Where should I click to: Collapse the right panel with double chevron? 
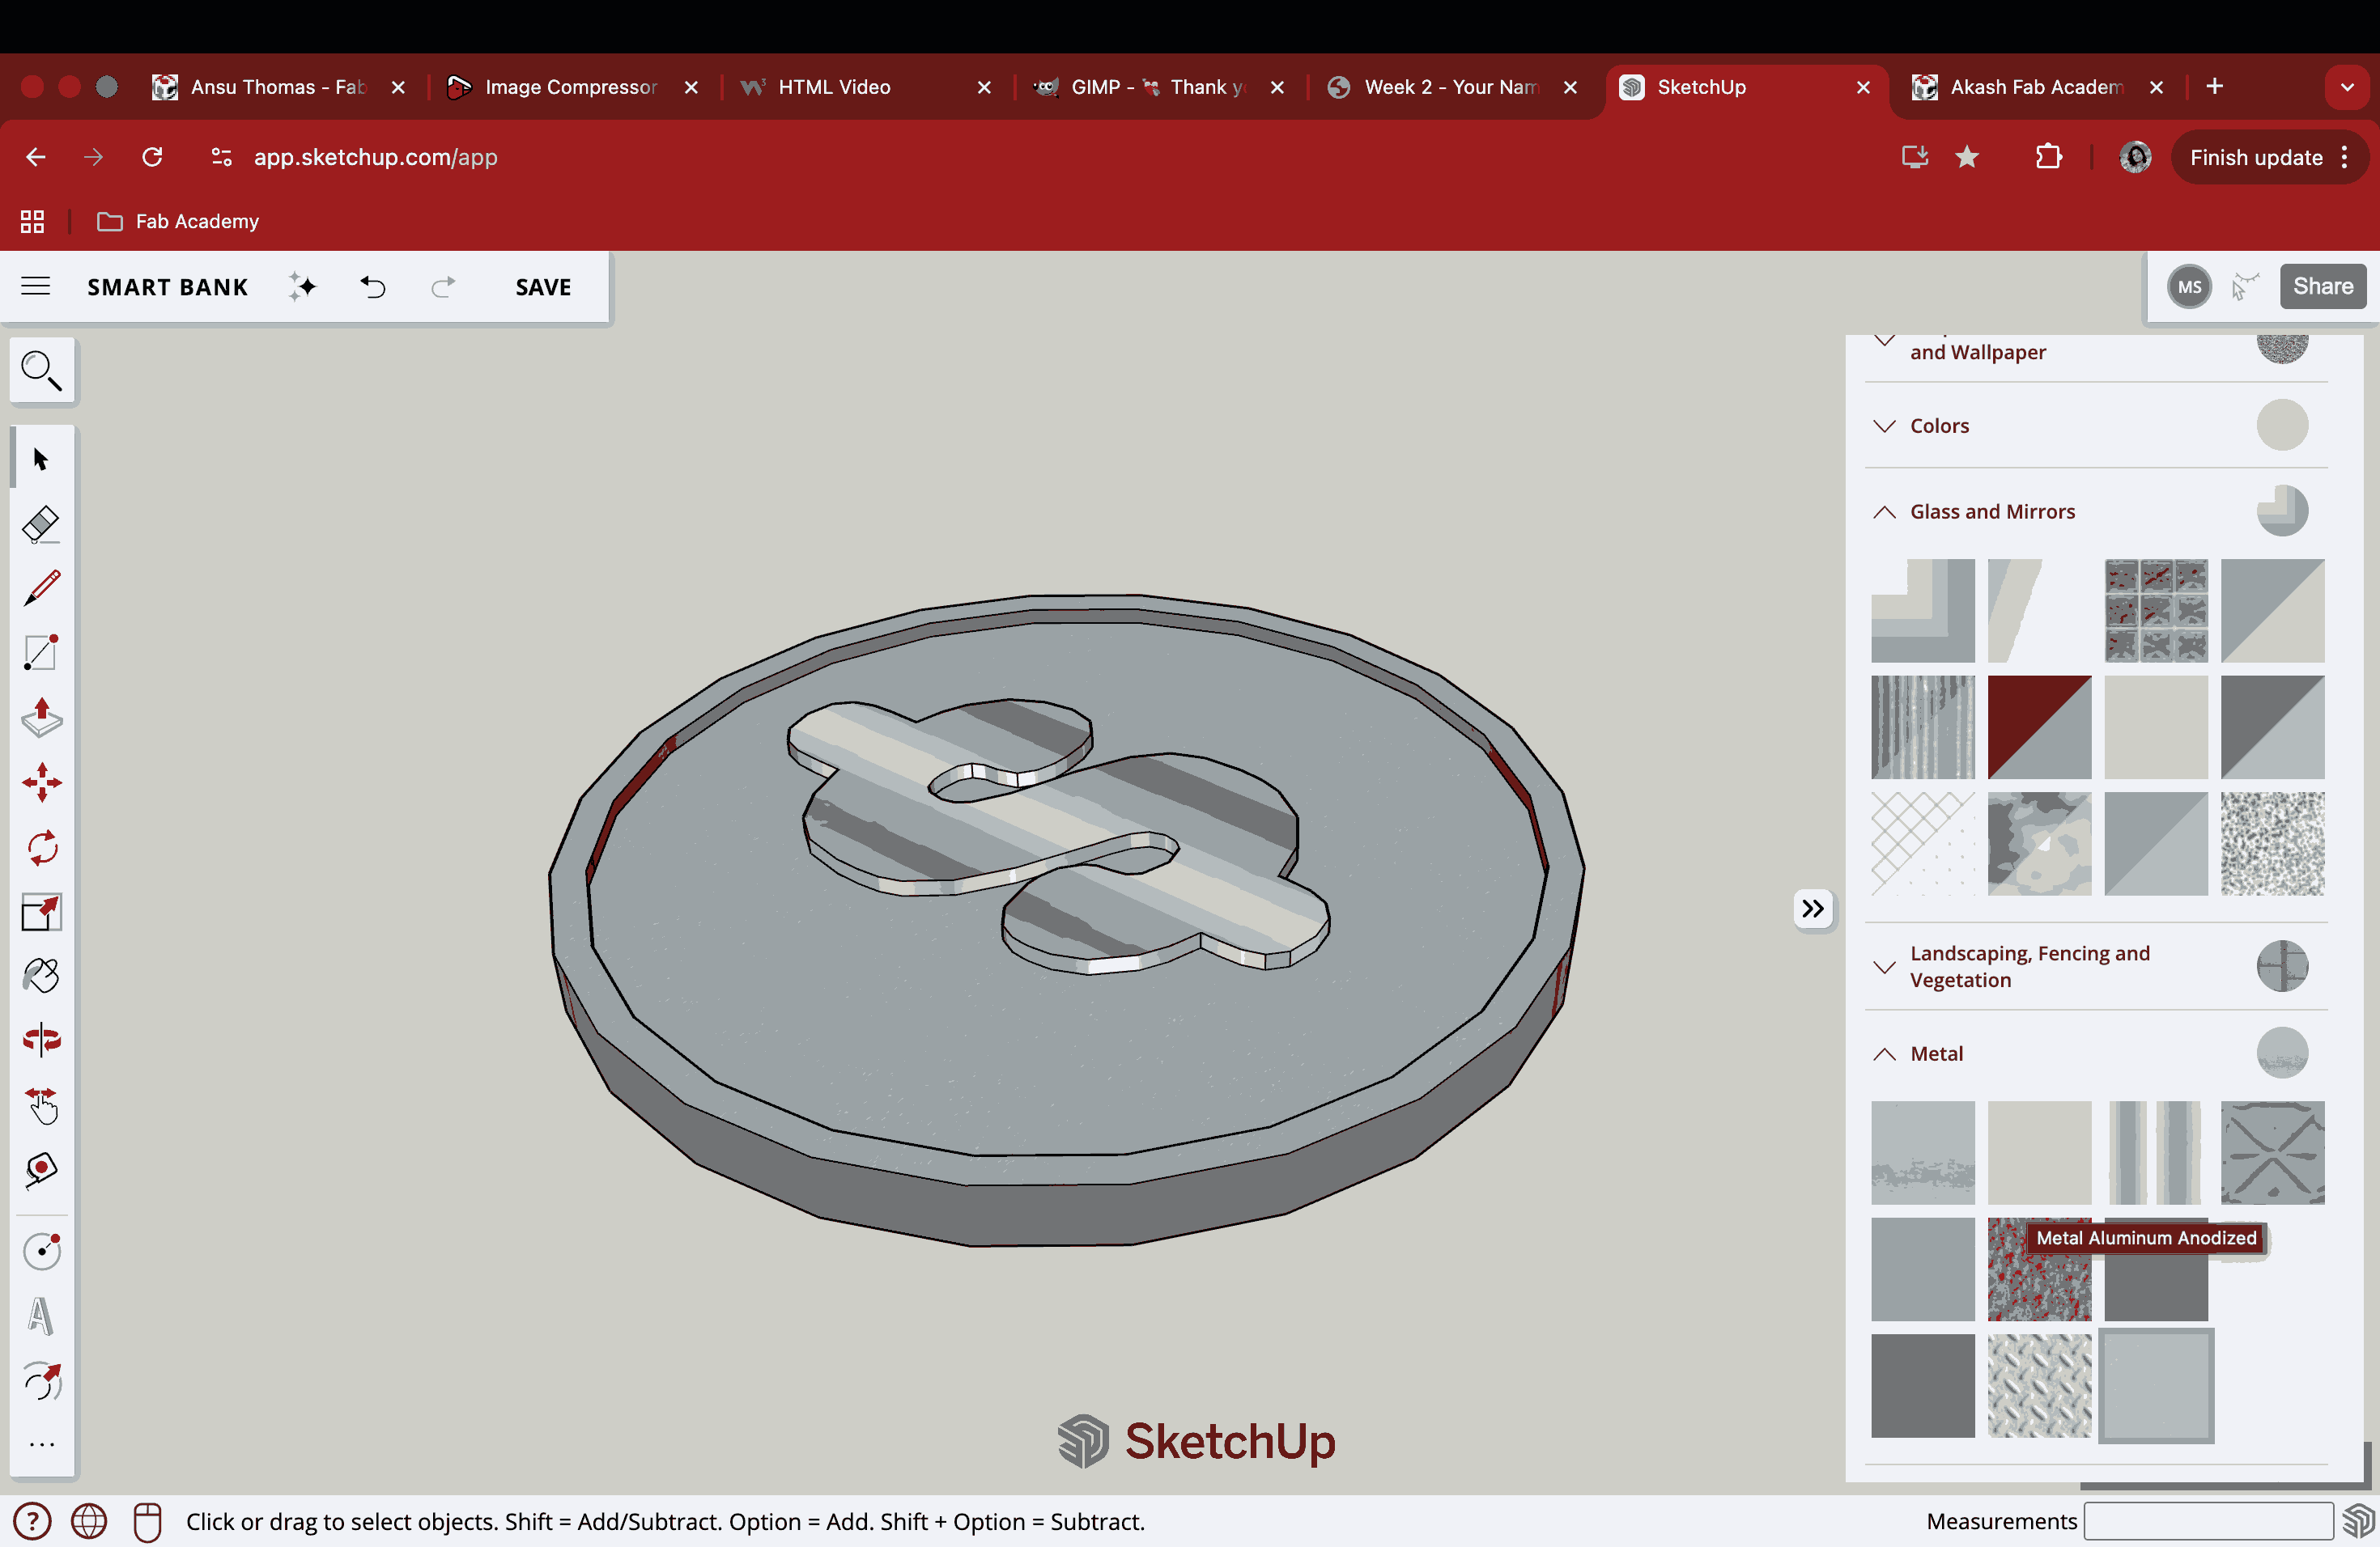click(1812, 909)
